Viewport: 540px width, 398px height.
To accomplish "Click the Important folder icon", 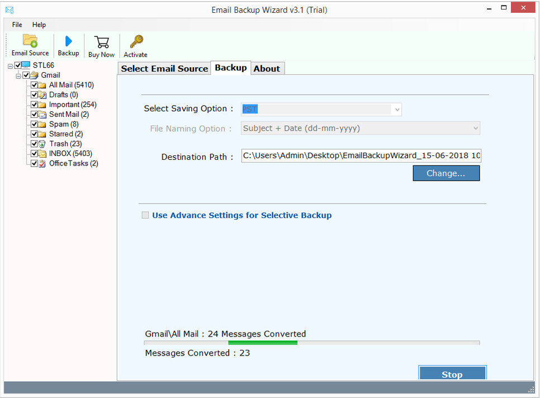I will (x=42, y=105).
